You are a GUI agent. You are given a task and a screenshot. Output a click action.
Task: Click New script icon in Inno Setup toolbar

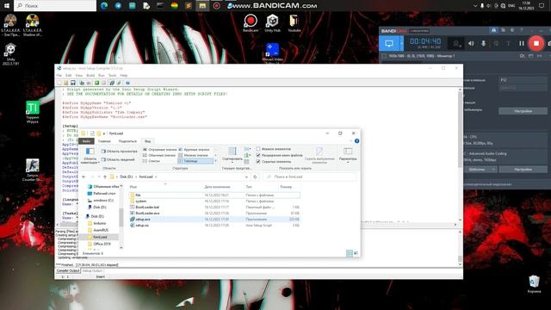pyautogui.click(x=59, y=83)
